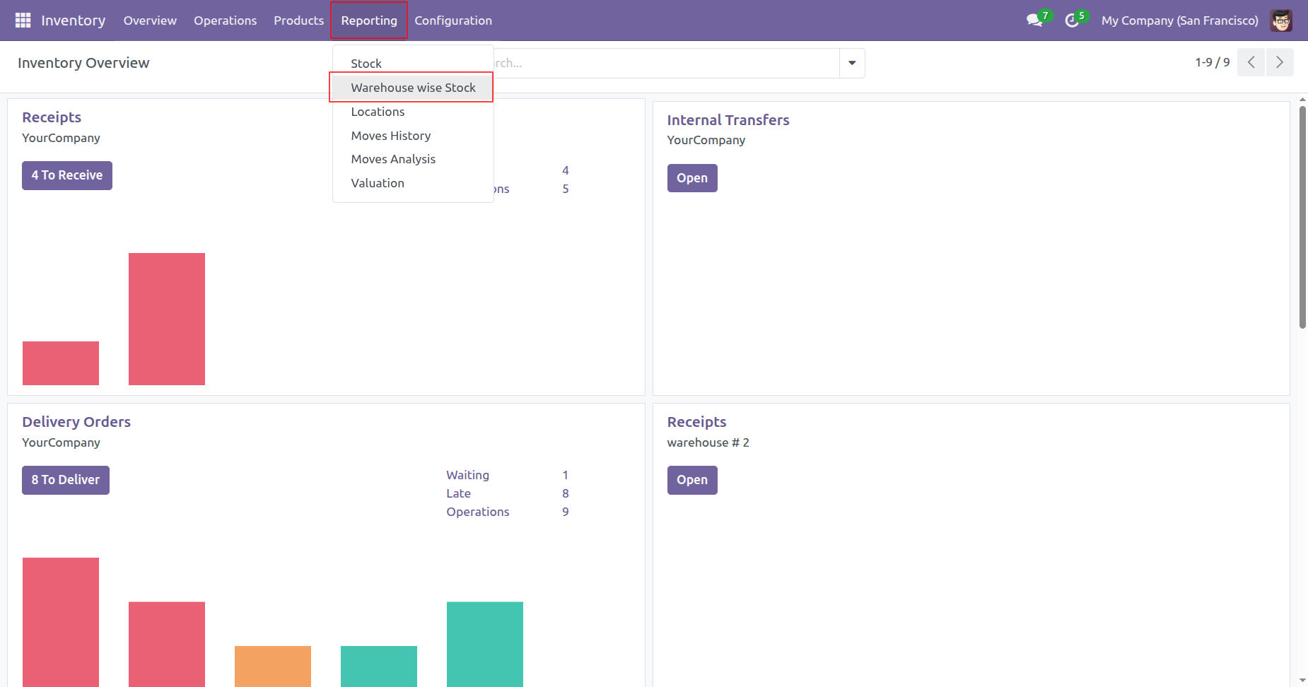The image size is (1308, 687).
Task: Click the Inventory app name
Action: tap(74, 20)
